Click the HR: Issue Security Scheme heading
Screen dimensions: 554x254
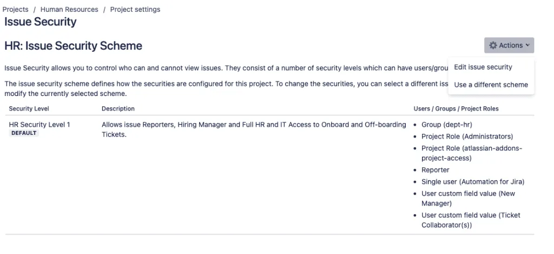(x=73, y=46)
